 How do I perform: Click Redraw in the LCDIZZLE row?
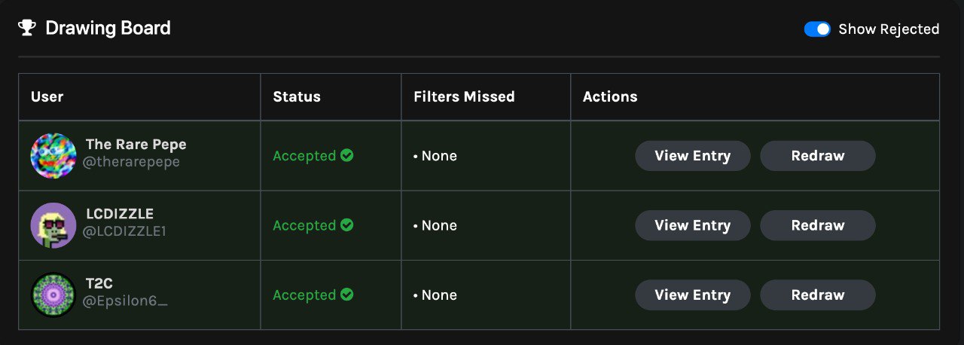coord(818,225)
